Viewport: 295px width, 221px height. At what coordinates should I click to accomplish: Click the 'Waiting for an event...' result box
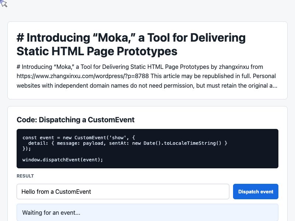(x=147, y=213)
